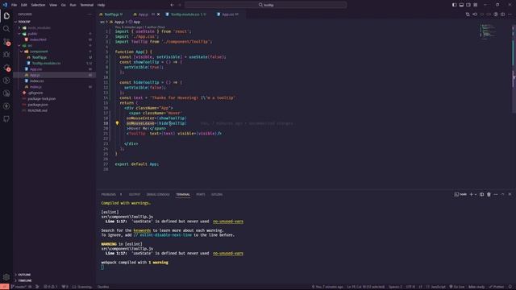
Task: Toggle Secondary Side Bar layout icon
Action: tap(468, 5)
